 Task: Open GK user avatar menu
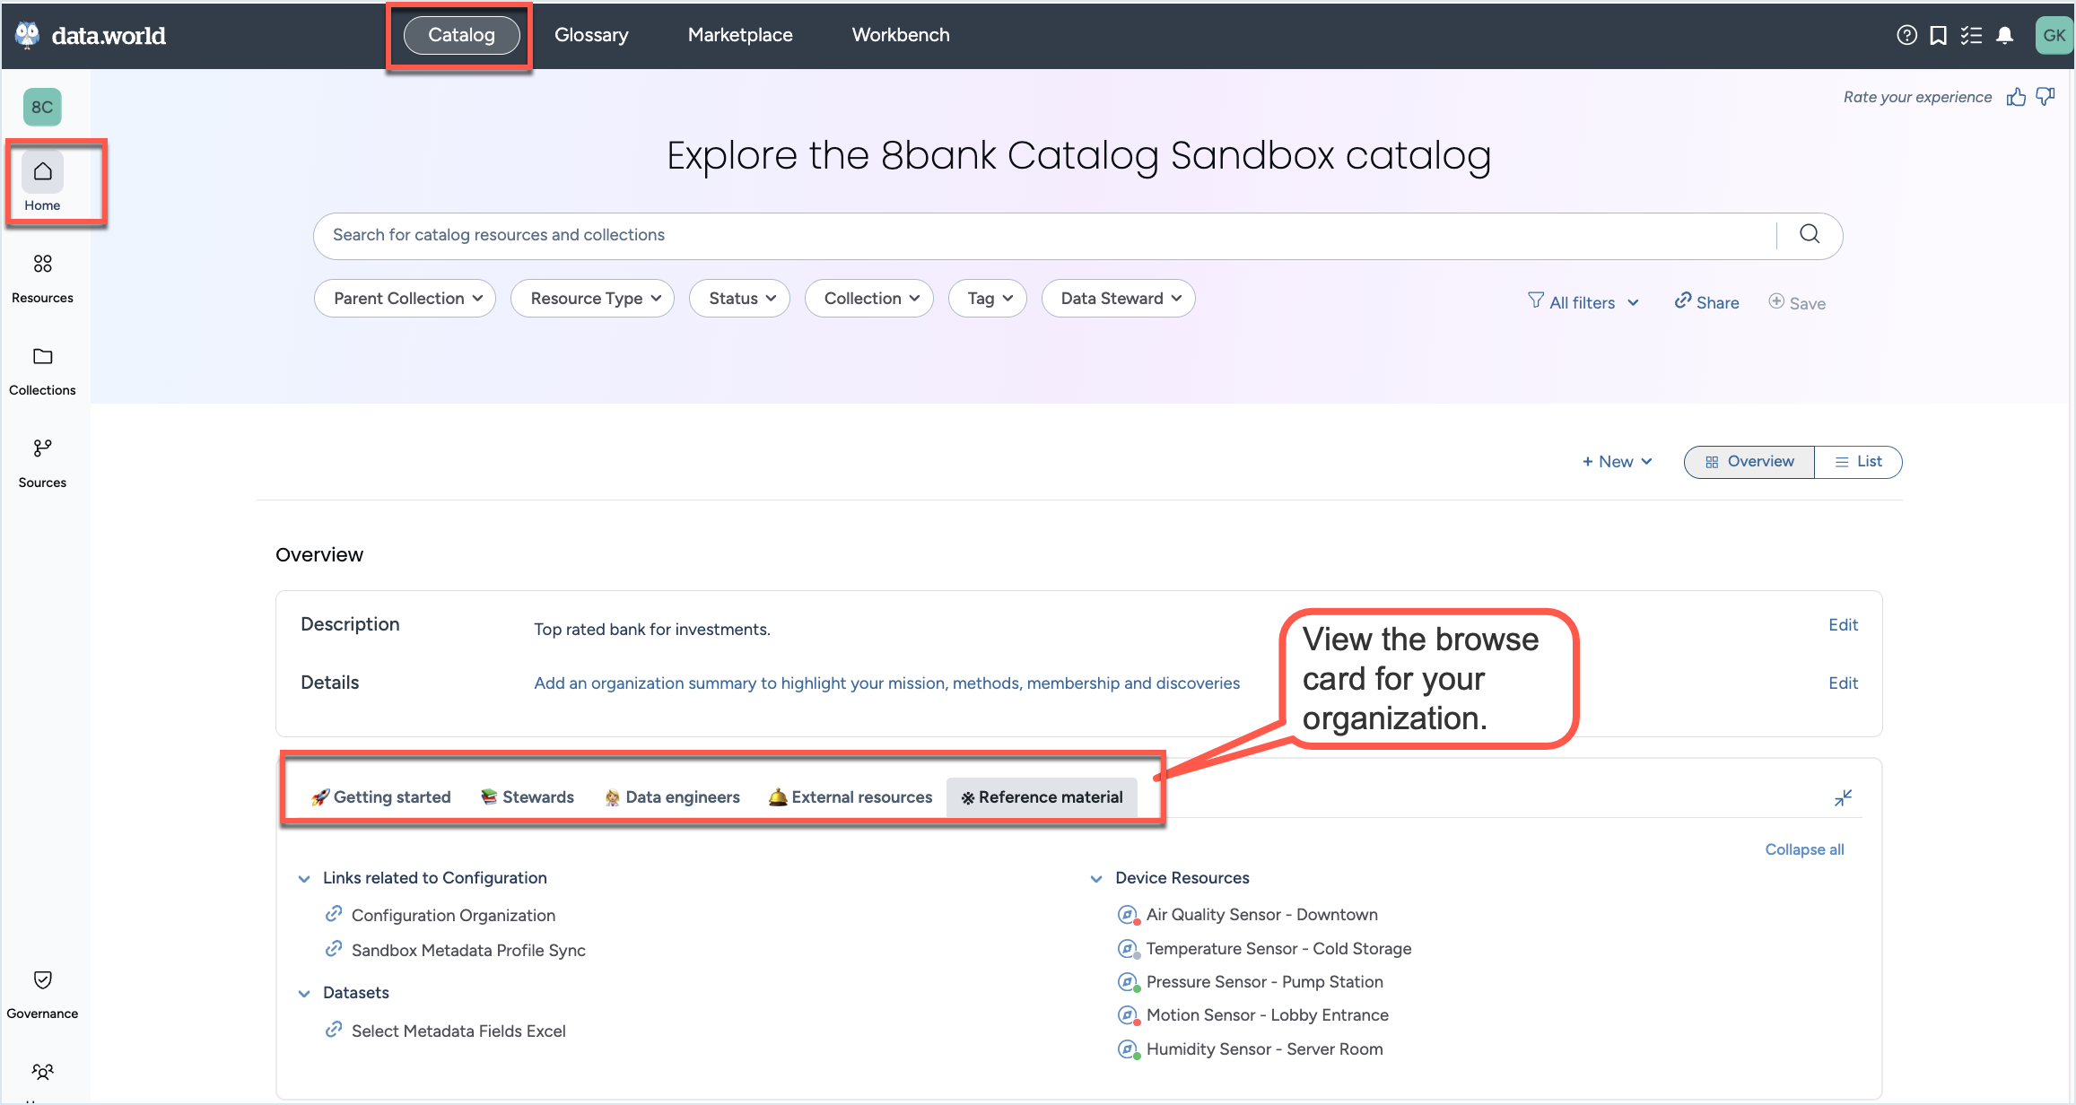2054,36
